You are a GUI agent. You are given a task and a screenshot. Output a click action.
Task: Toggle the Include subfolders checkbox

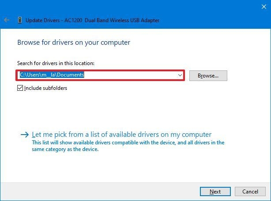pos(20,88)
